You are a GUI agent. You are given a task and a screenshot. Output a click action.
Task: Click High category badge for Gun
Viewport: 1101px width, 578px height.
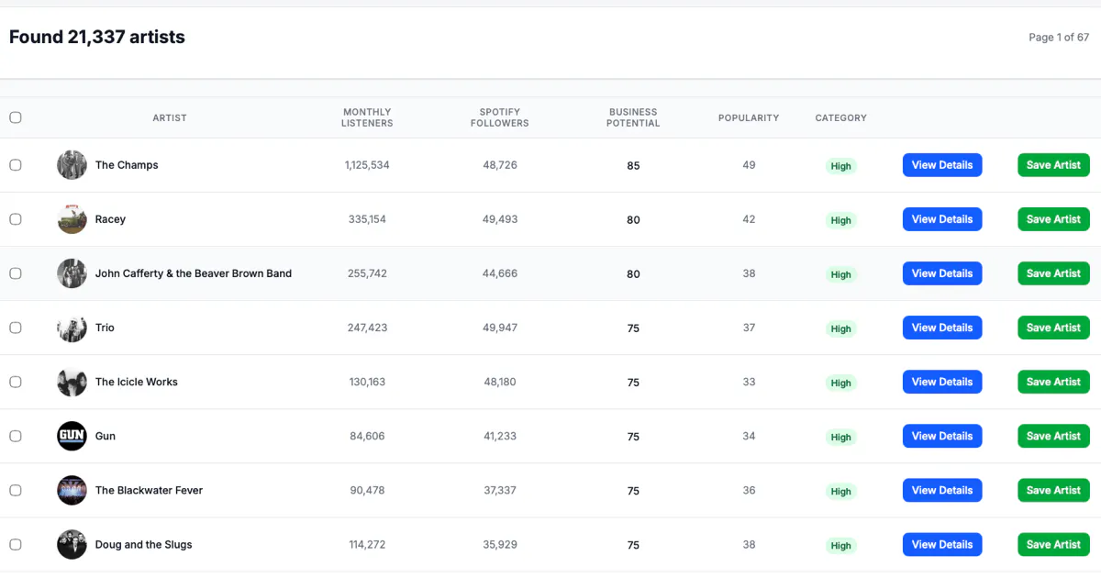coord(841,437)
